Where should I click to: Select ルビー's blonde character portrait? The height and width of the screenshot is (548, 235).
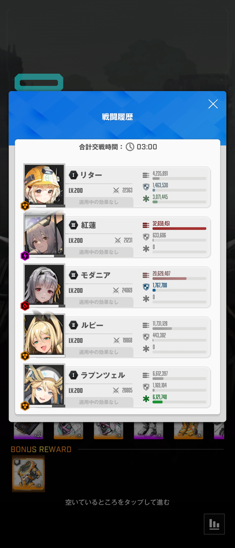coord(45,336)
